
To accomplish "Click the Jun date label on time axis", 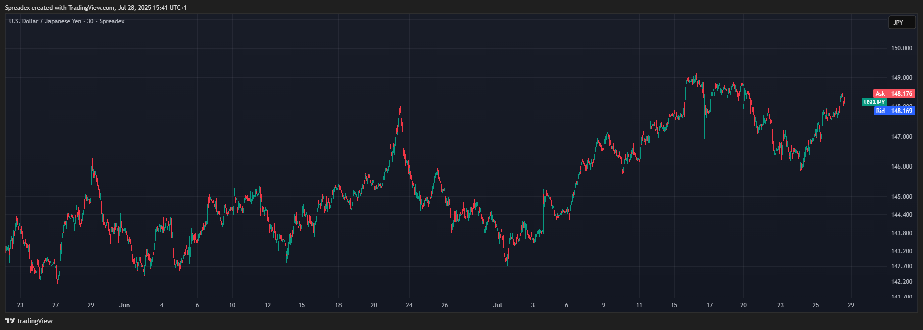I will 125,305.
